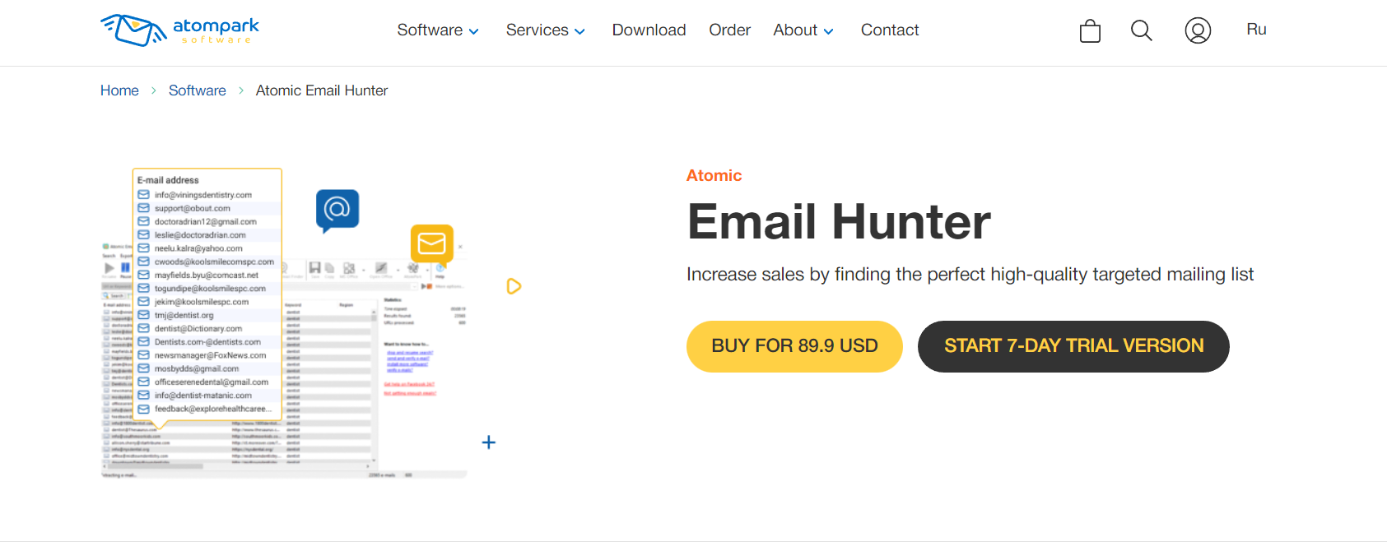Screen dimensions: 1387x551
Task: Click BUY FOR 89.9 USD
Action: 794,346
